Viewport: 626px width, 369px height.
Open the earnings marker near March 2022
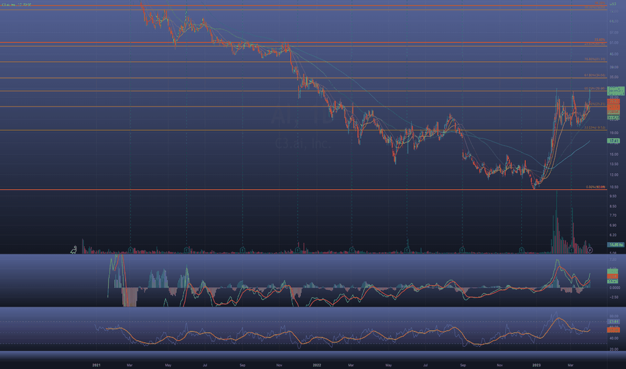352,250
